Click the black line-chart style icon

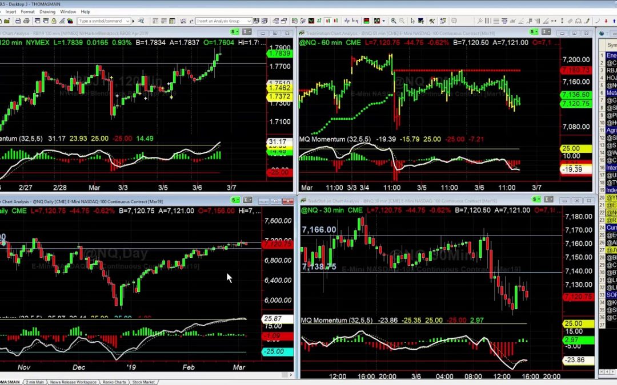click(311, 21)
